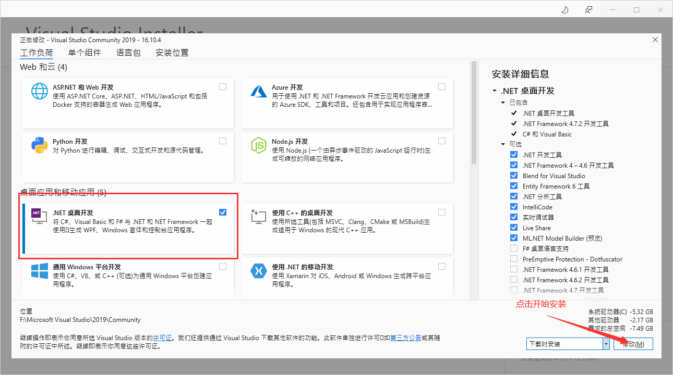The image size is (673, 375).
Task: Switch to the 单个组件 tab
Action: click(85, 53)
